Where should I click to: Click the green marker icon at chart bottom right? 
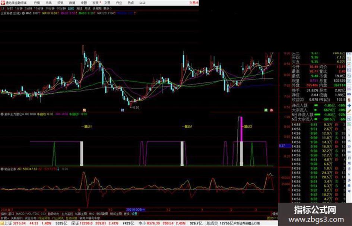pos(266,110)
